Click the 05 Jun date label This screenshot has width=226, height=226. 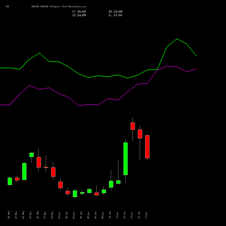pos(88,215)
